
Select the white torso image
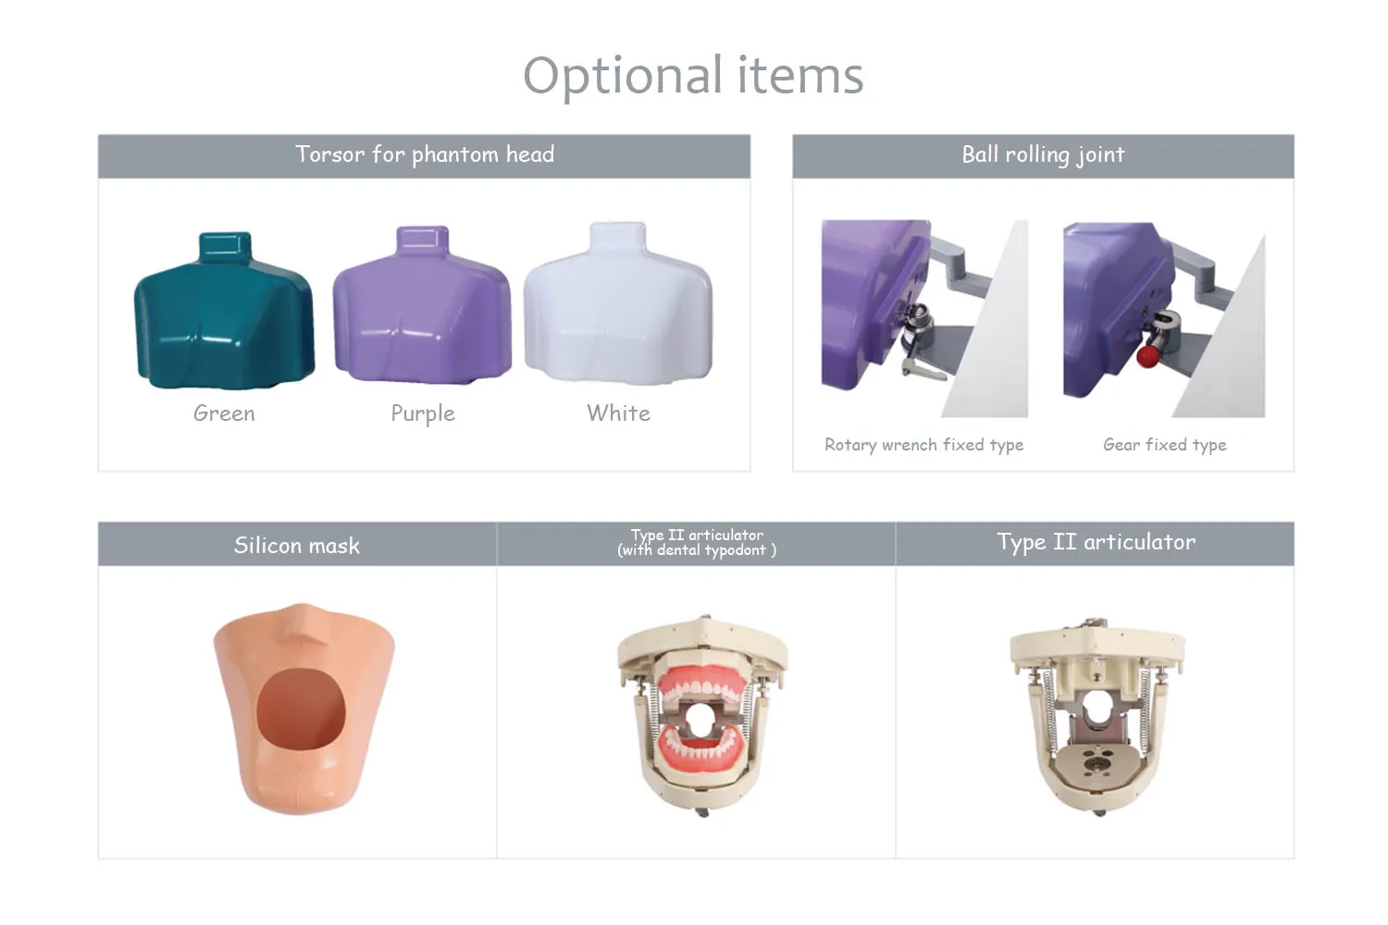[618, 302]
